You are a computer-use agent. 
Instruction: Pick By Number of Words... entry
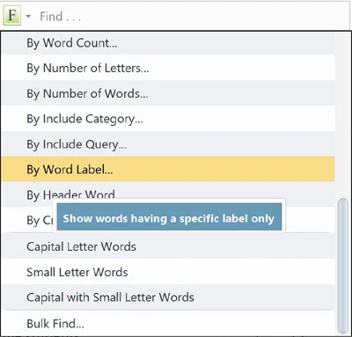pos(168,93)
